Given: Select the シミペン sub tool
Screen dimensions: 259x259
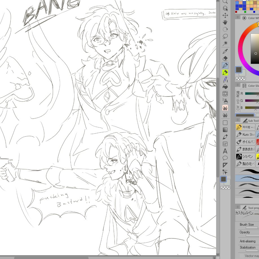Looking at the screenshot, I should coord(245,156).
